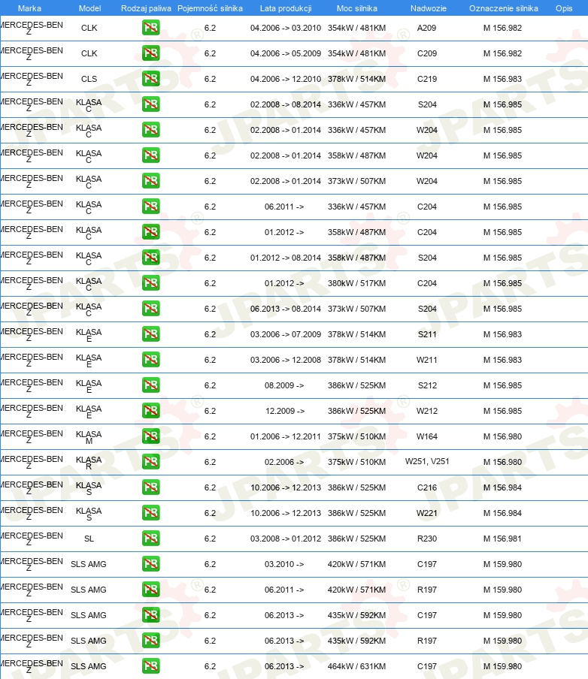
Task: Click the fuel icon in the 373kW W204 row
Action: (x=151, y=181)
